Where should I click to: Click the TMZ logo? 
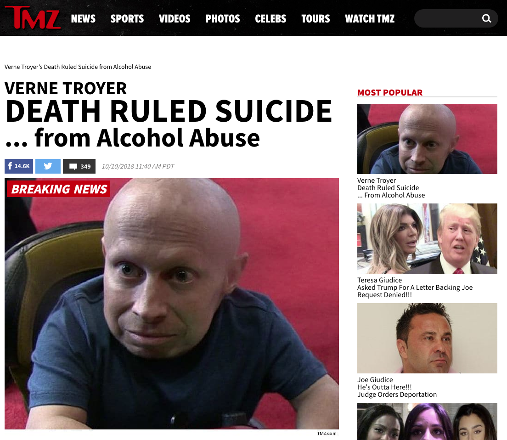33,18
